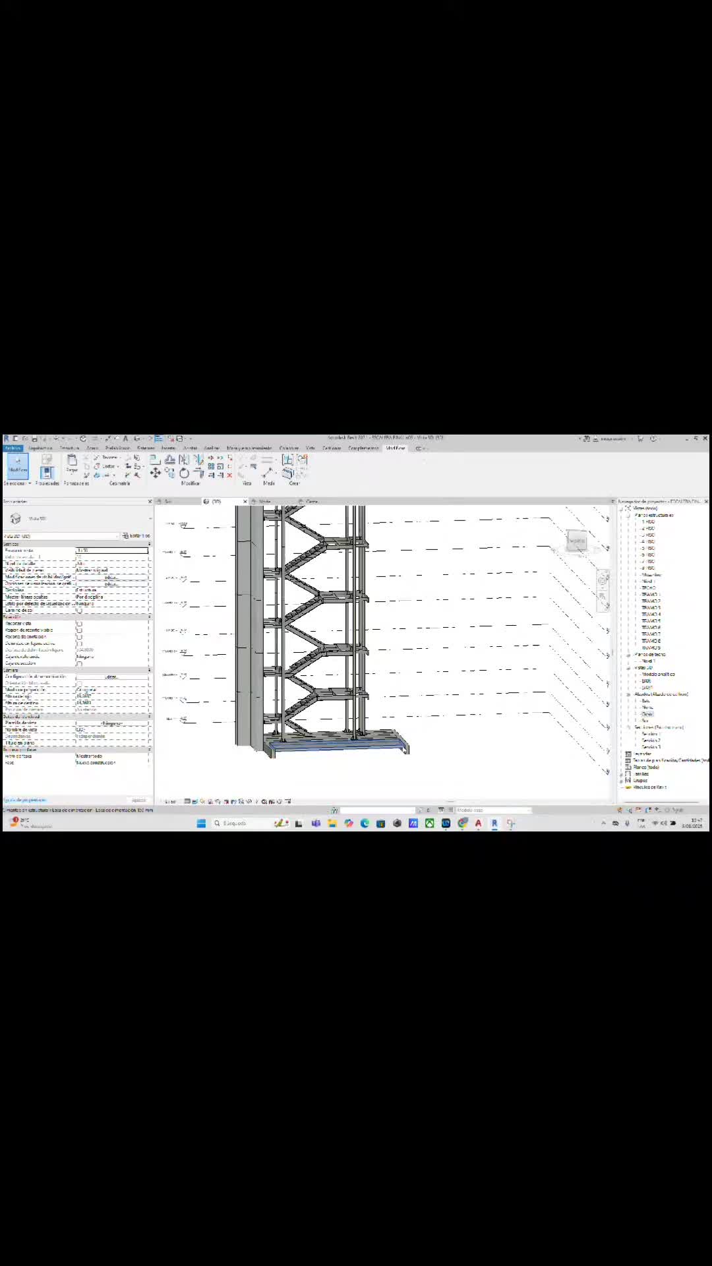Click the Pegar paste icon
Image resolution: width=712 pixels, height=1266 pixels.
[72, 463]
